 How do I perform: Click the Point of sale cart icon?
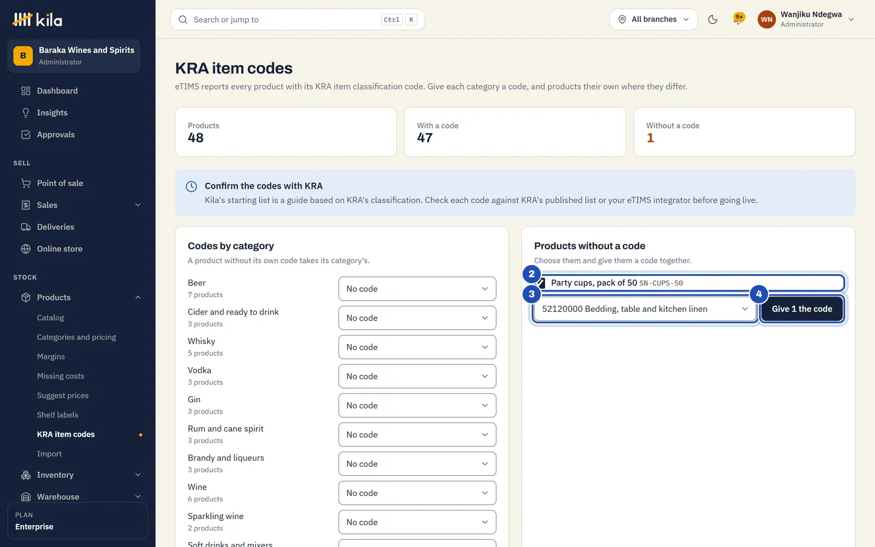coord(26,183)
